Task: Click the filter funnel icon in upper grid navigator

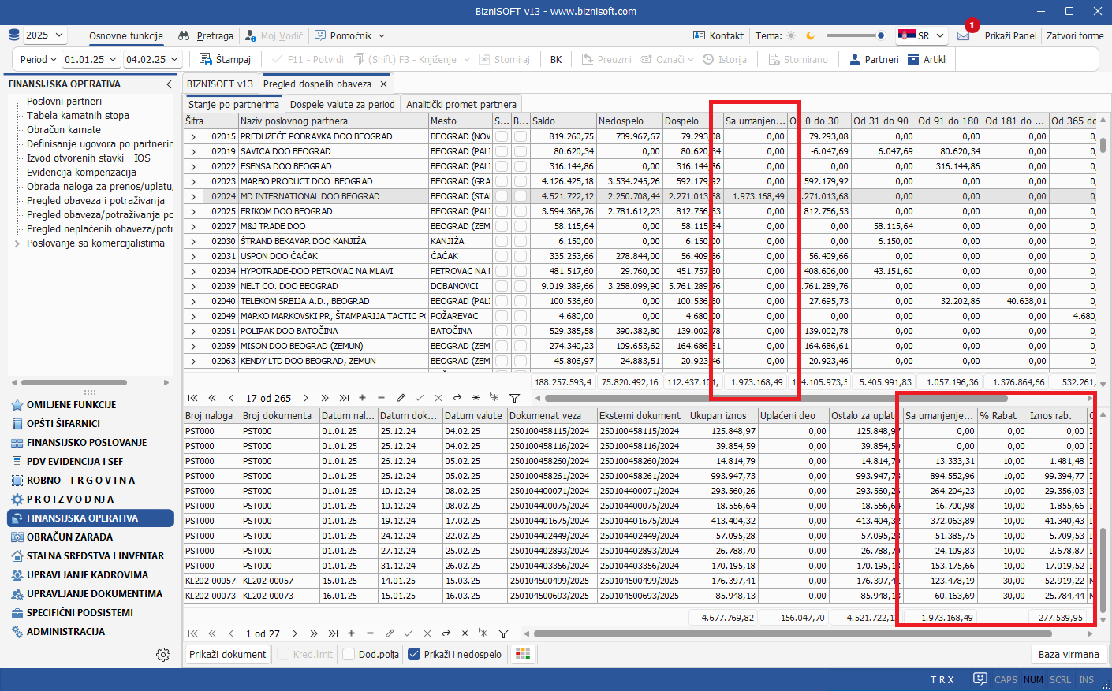Action: [x=514, y=398]
